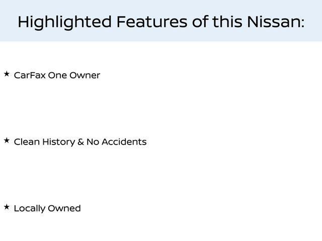322x241 pixels.
Task: Click the star icon beside CarFax One Owner
Action: point(7,74)
